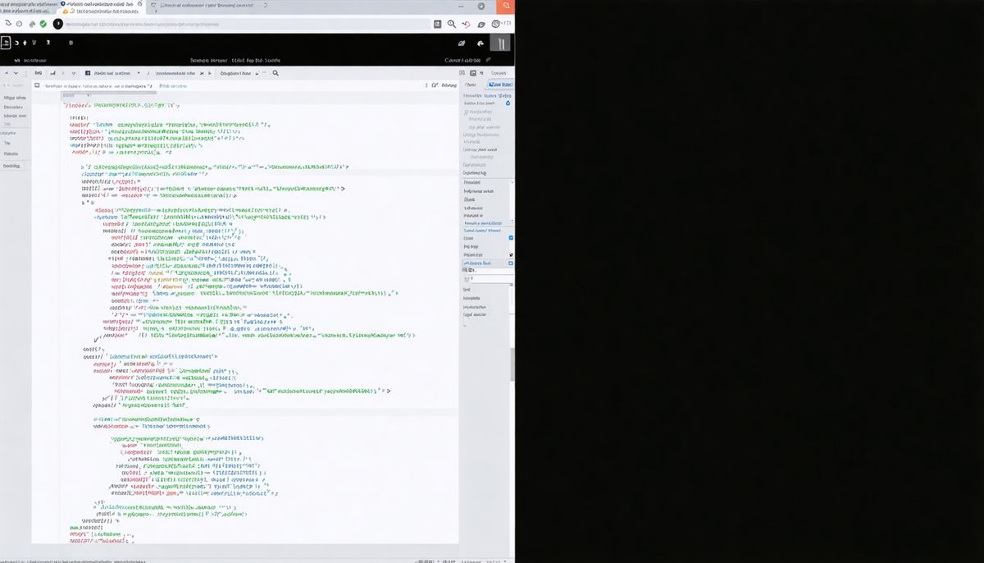
Task: Enable the lower checkbox in the right sidebar
Action: (x=511, y=263)
